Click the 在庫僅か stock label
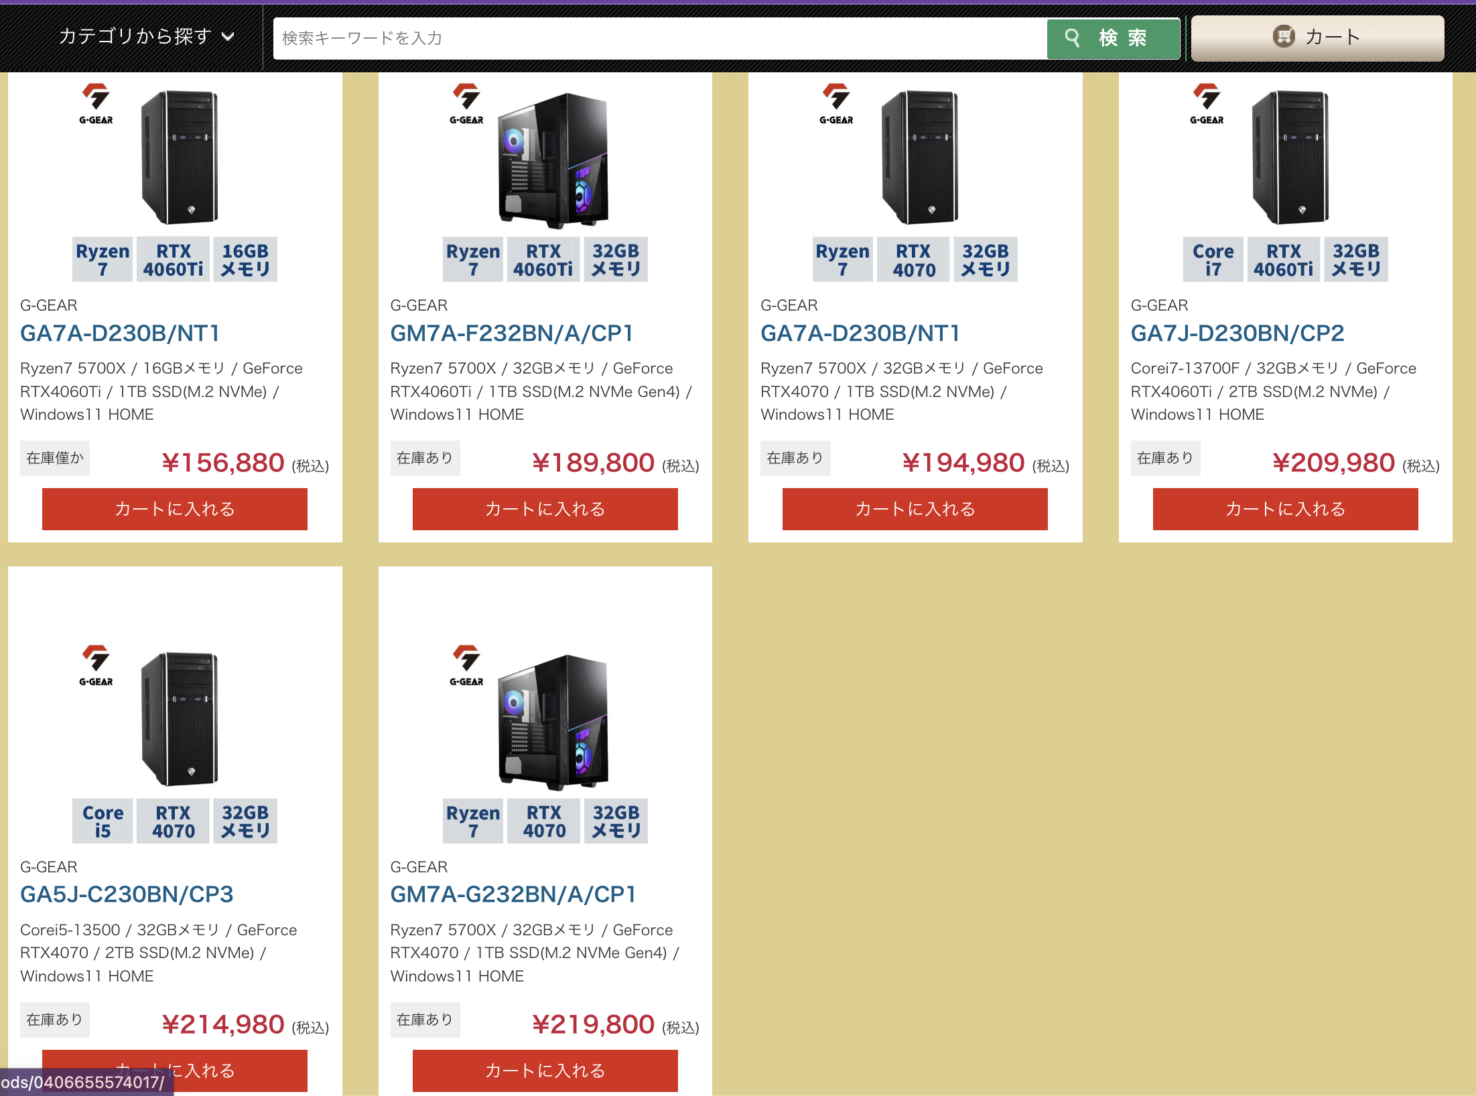 point(55,458)
